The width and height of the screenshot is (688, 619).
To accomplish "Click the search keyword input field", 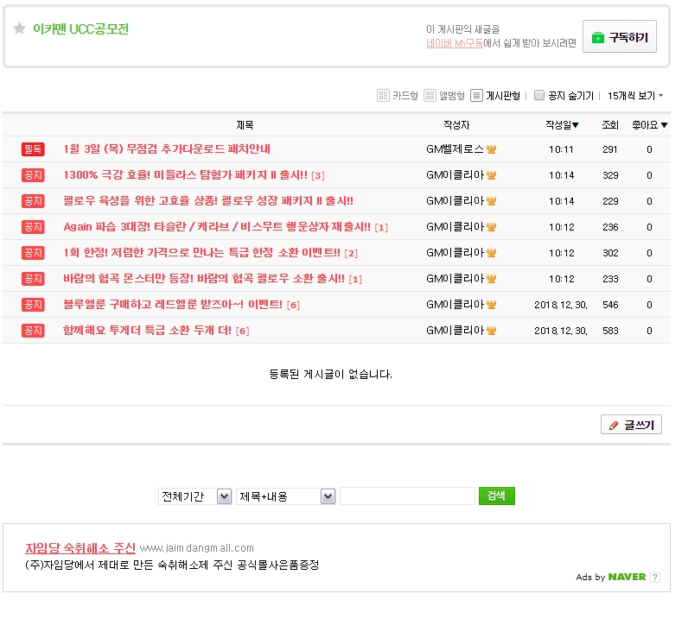I will [x=407, y=496].
